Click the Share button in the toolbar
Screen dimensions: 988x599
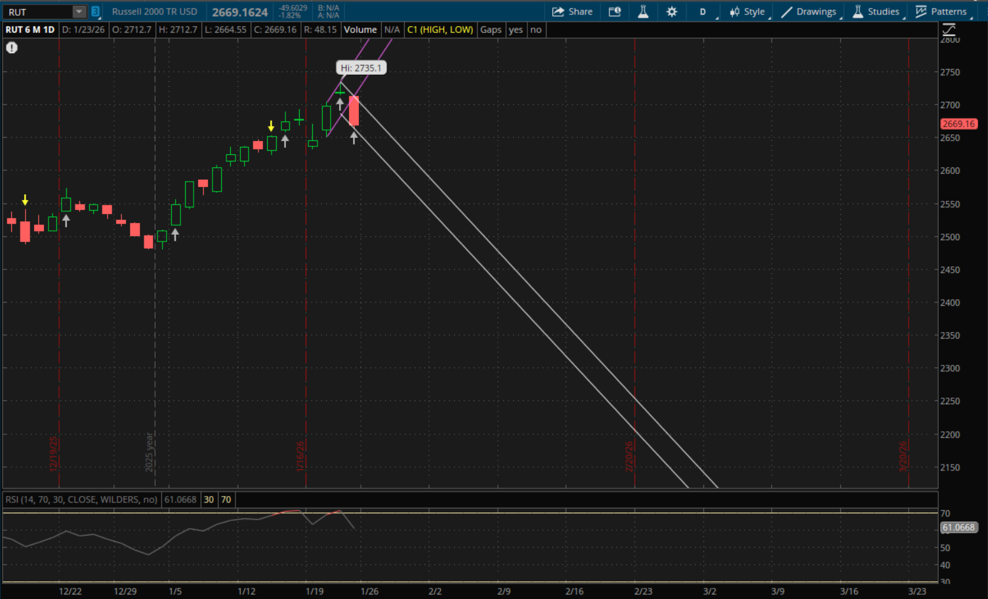(572, 12)
